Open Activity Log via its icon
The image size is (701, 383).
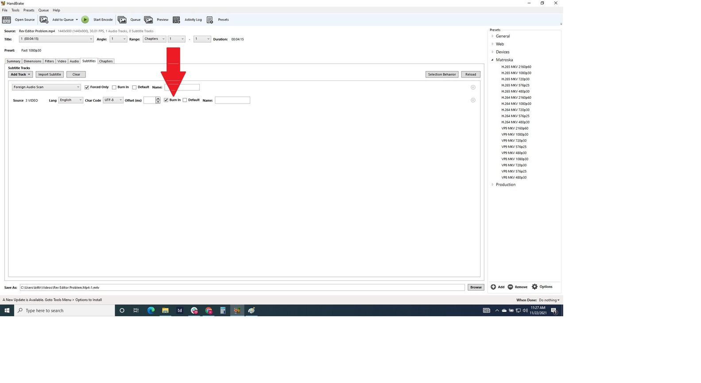(x=176, y=19)
